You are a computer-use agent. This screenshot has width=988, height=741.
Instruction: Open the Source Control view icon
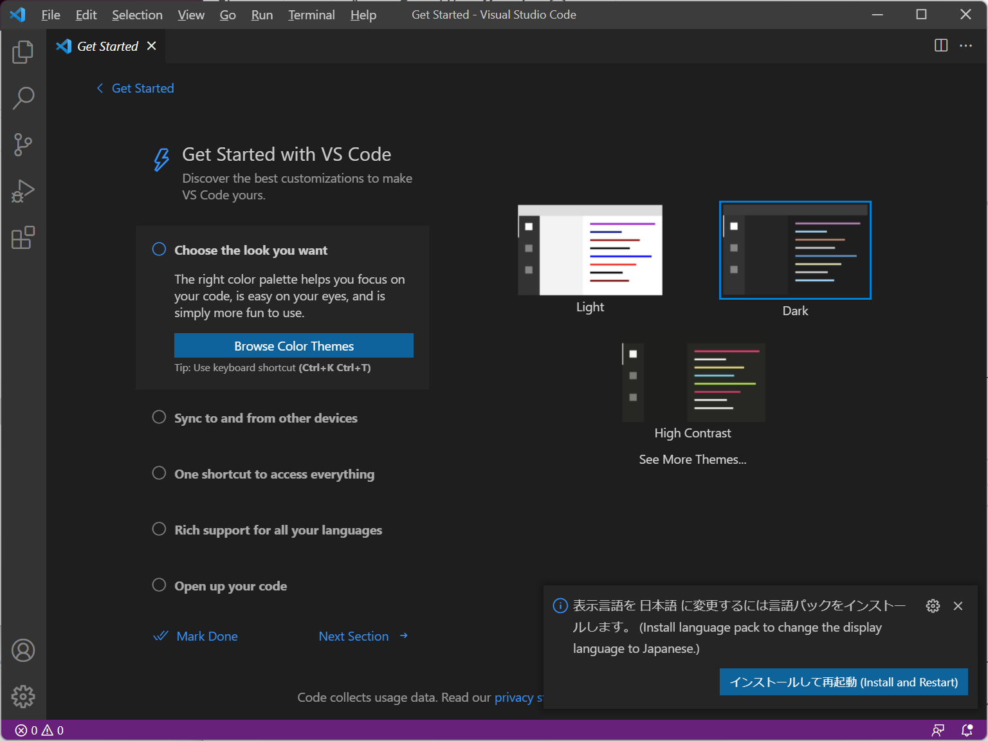click(23, 145)
